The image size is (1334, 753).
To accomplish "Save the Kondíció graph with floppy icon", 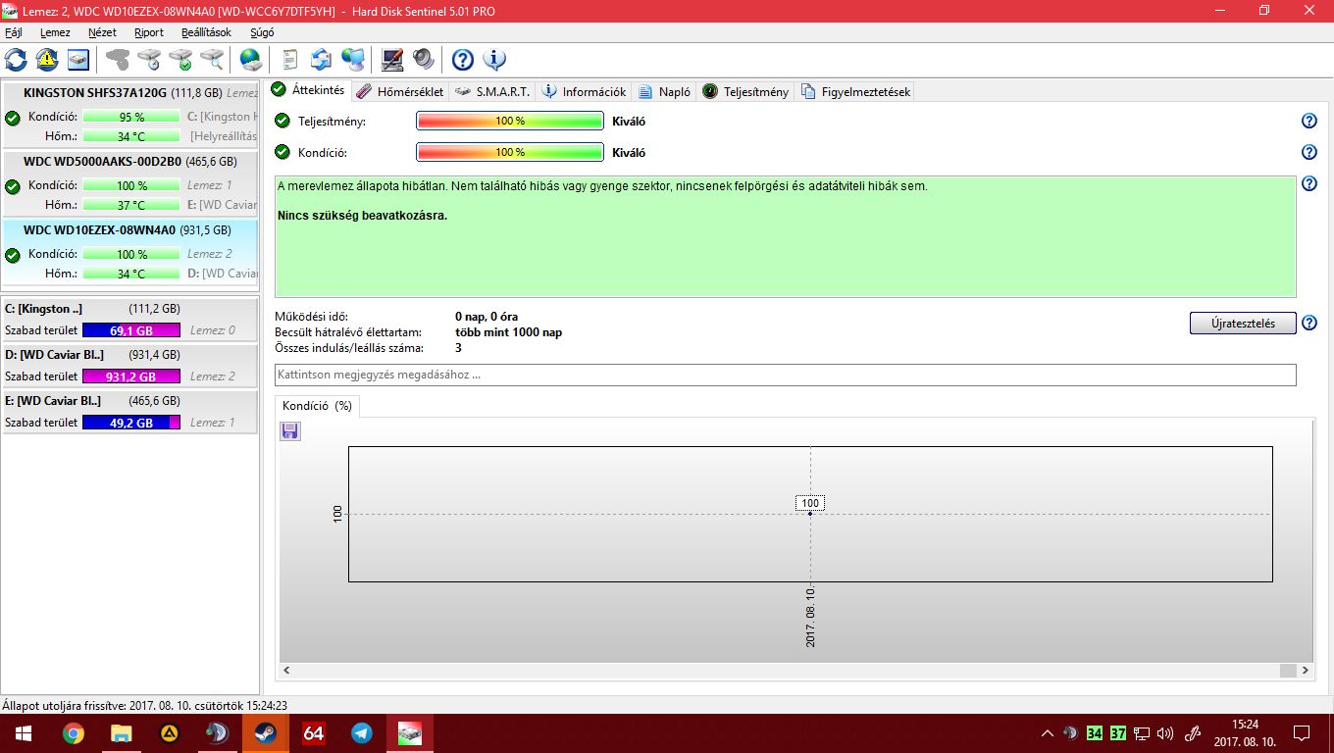I will click(290, 431).
